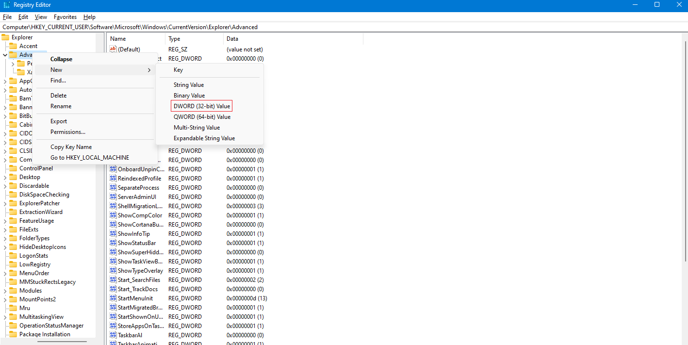The width and height of the screenshot is (688, 345).
Task: Sort values by Type column header
Action: point(174,39)
